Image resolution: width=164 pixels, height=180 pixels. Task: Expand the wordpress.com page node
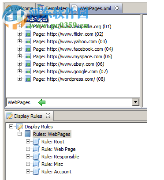coord(19,79)
